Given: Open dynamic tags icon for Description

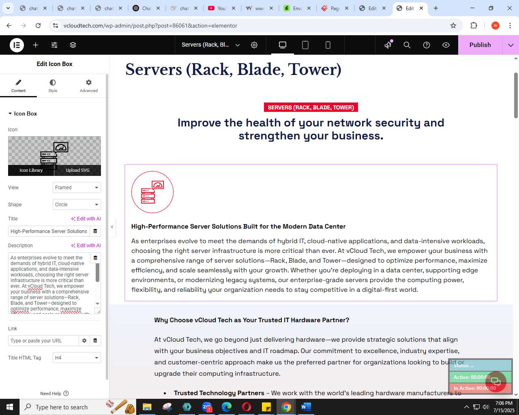Looking at the screenshot, I should (x=95, y=258).
